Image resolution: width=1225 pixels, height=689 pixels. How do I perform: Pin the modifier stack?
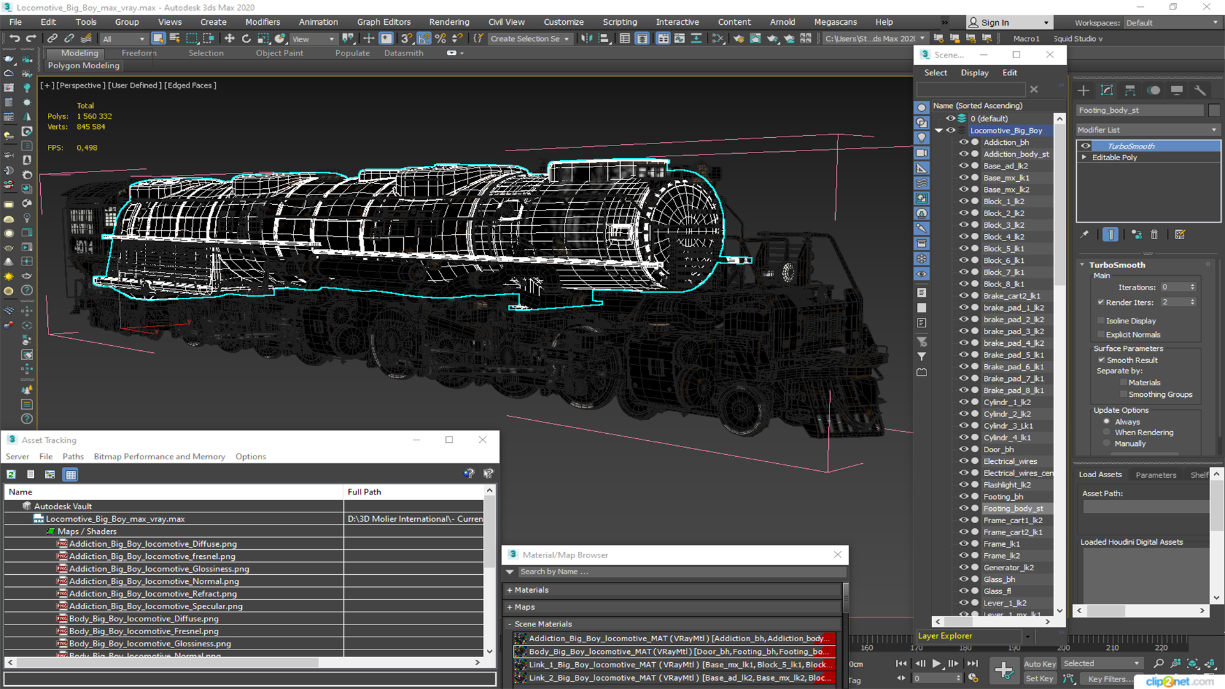[x=1085, y=235]
